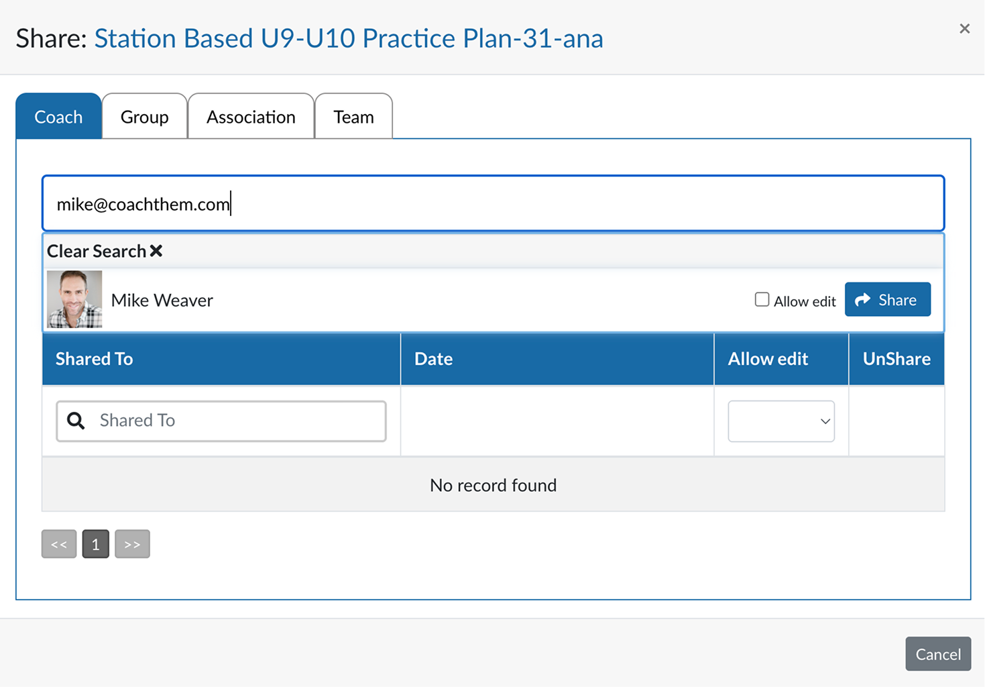
Task: Select page 1 in pagination
Action: pyautogui.click(x=96, y=544)
